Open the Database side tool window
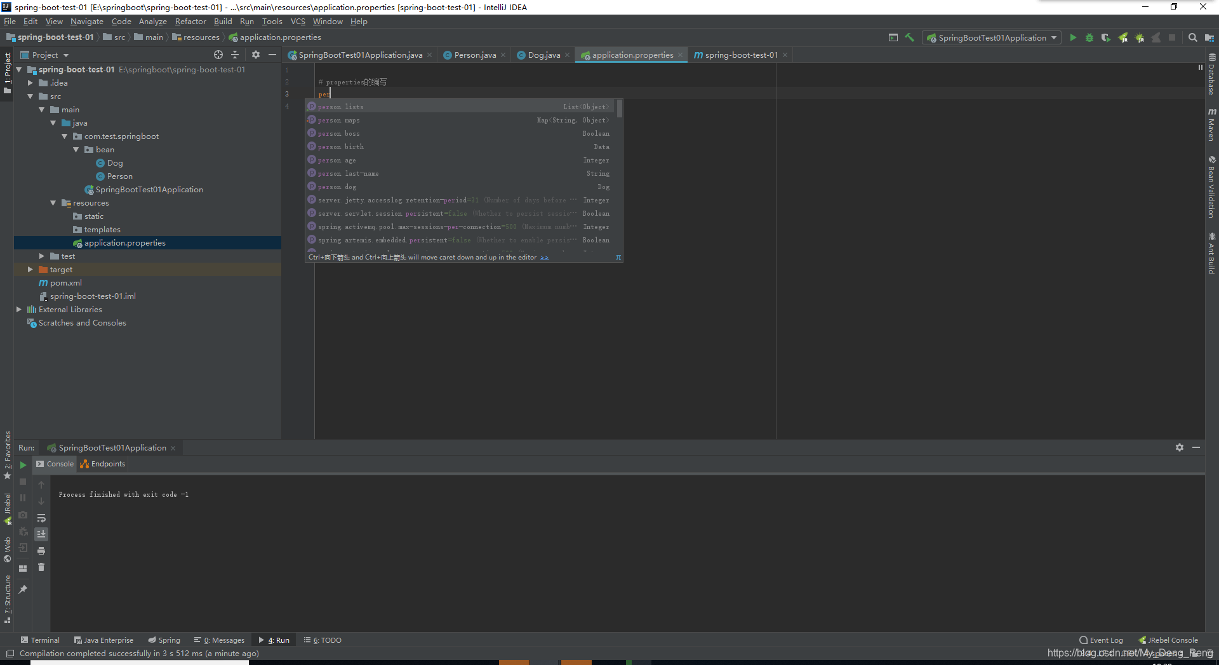 (1211, 75)
